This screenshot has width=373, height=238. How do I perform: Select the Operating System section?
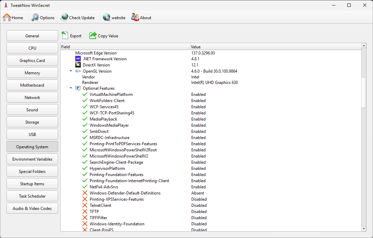point(33,147)
